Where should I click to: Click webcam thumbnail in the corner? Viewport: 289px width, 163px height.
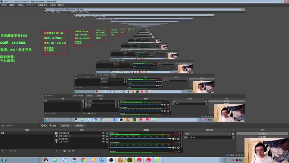267,150
